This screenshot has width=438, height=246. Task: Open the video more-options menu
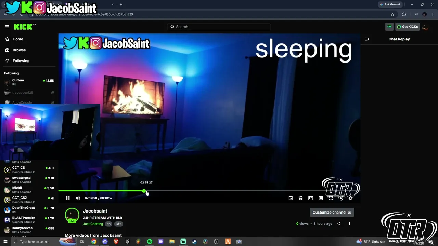[x=349, y=224]
